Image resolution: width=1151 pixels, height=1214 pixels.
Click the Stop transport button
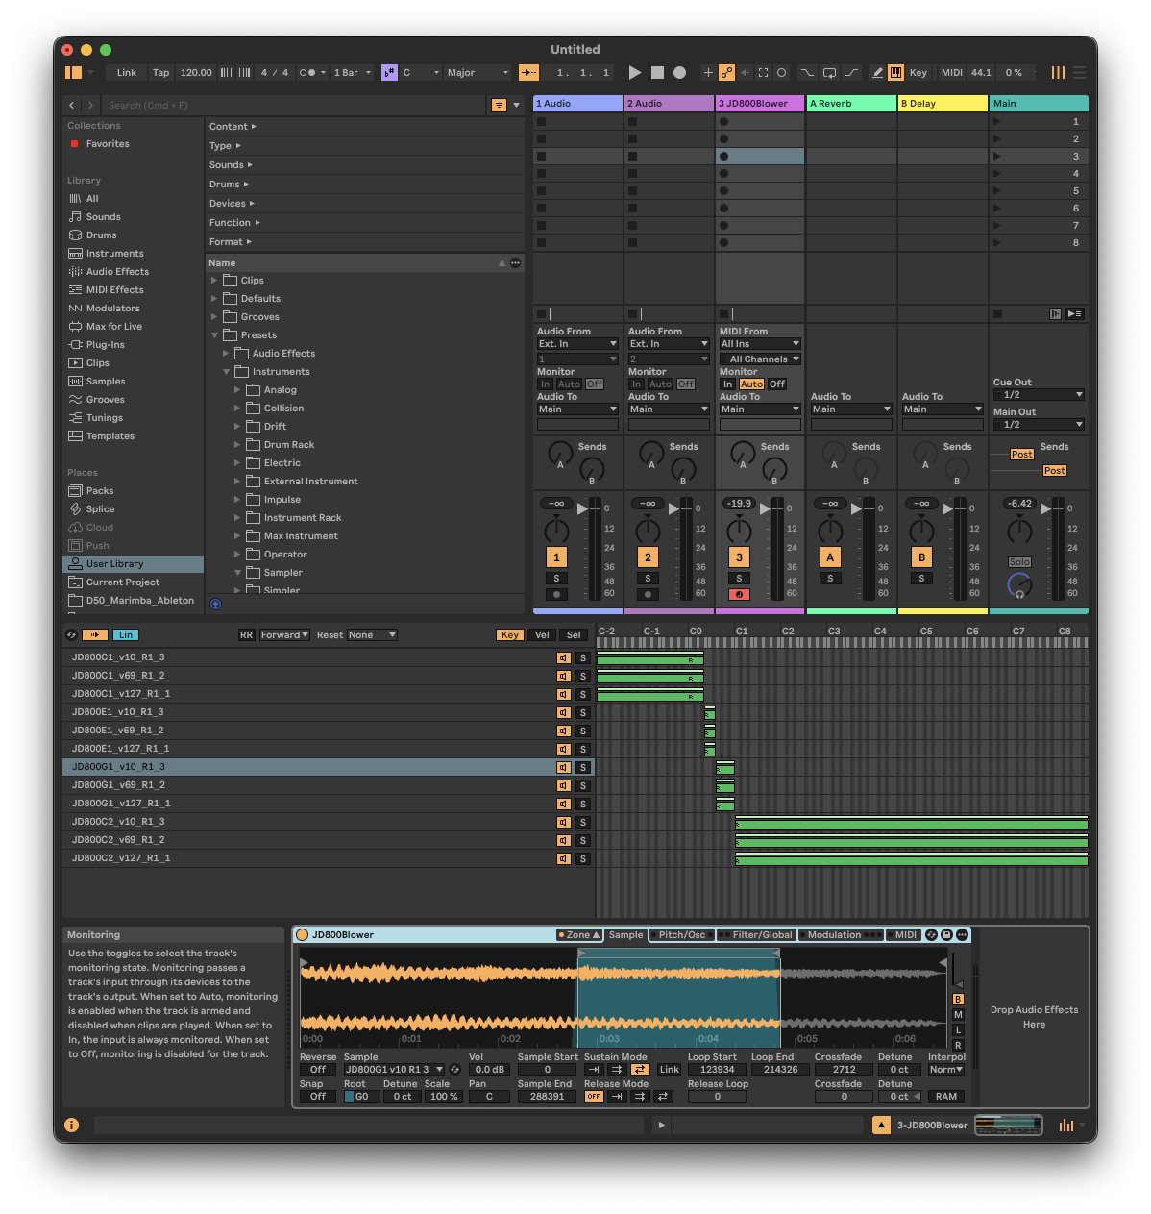click(657, 72)
